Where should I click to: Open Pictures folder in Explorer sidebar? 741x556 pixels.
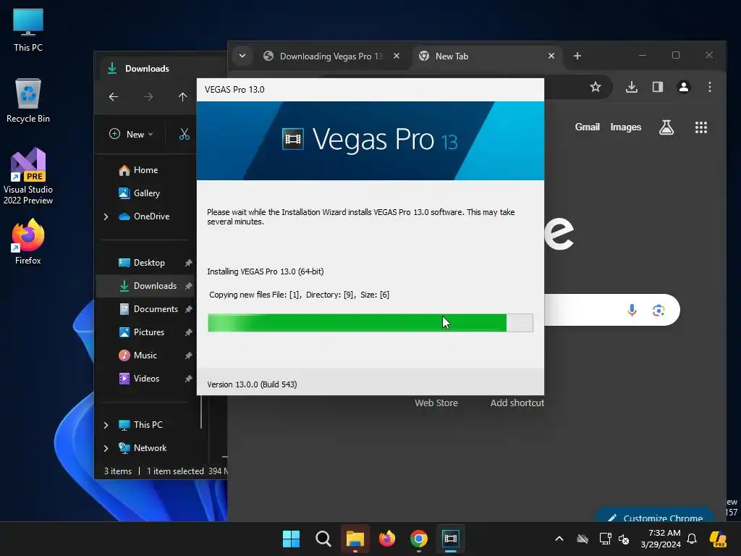[x=149, y=332]
